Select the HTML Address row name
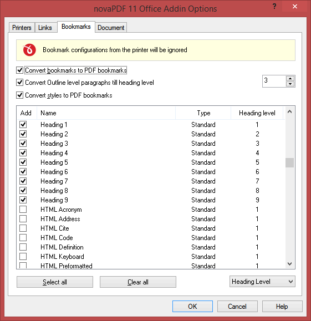 (x=60, y=218)
